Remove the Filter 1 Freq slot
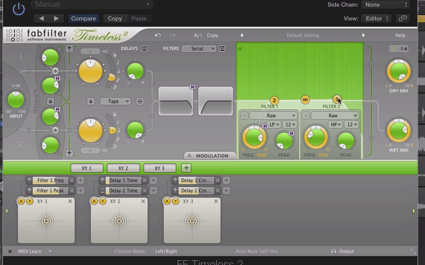This screenshot has height=265, width=425. click(72, 181)
